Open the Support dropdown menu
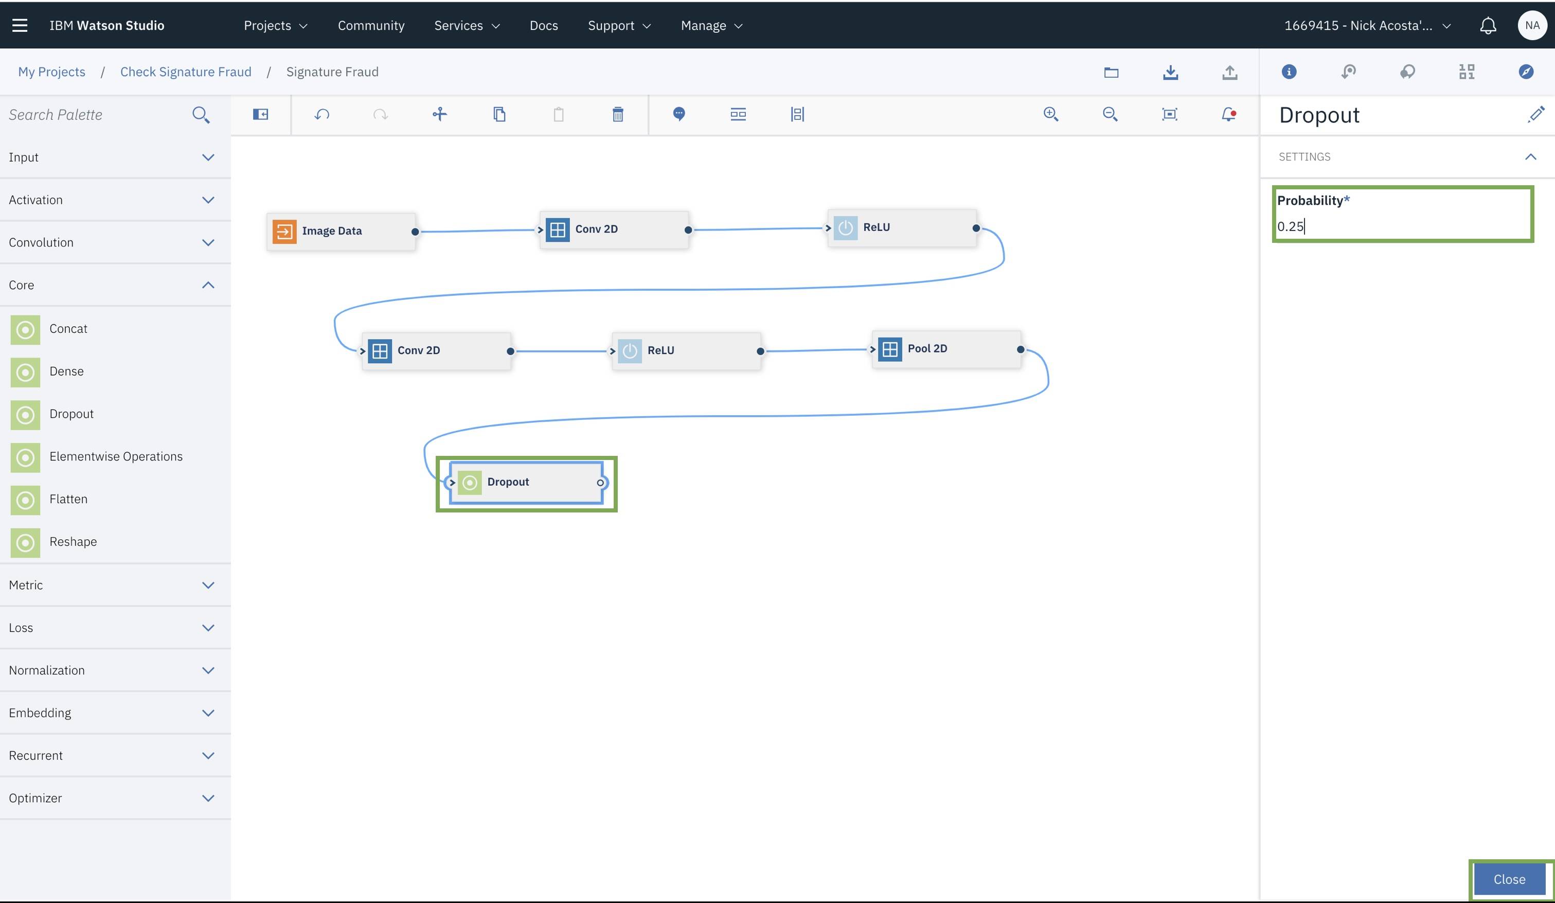This screenshot has width=1555, height=903. (619, 25)
